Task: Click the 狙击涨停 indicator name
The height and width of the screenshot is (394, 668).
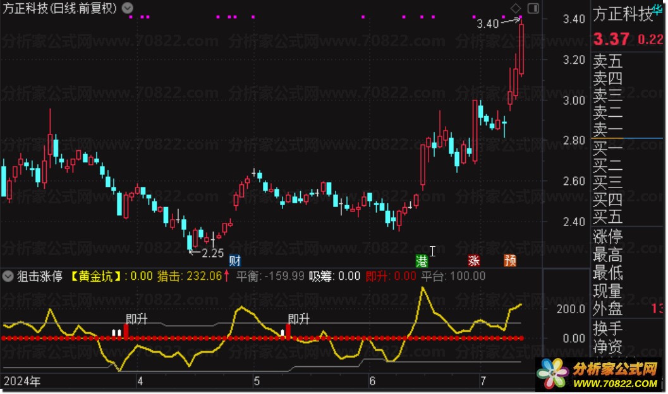Action: pyautogui.click(x=40, y=277)
